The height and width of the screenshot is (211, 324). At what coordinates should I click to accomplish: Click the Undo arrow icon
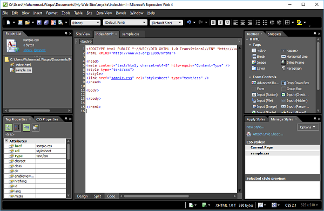pos(189,22)
